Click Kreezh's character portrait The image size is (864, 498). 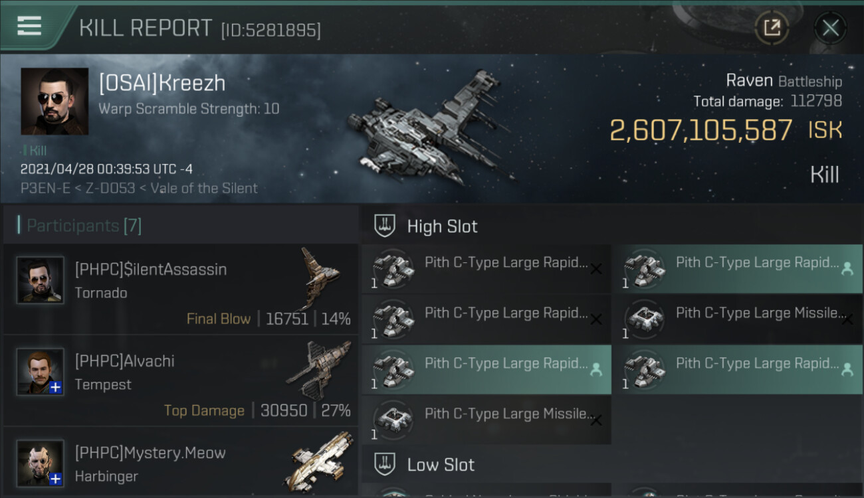(54, 101)
